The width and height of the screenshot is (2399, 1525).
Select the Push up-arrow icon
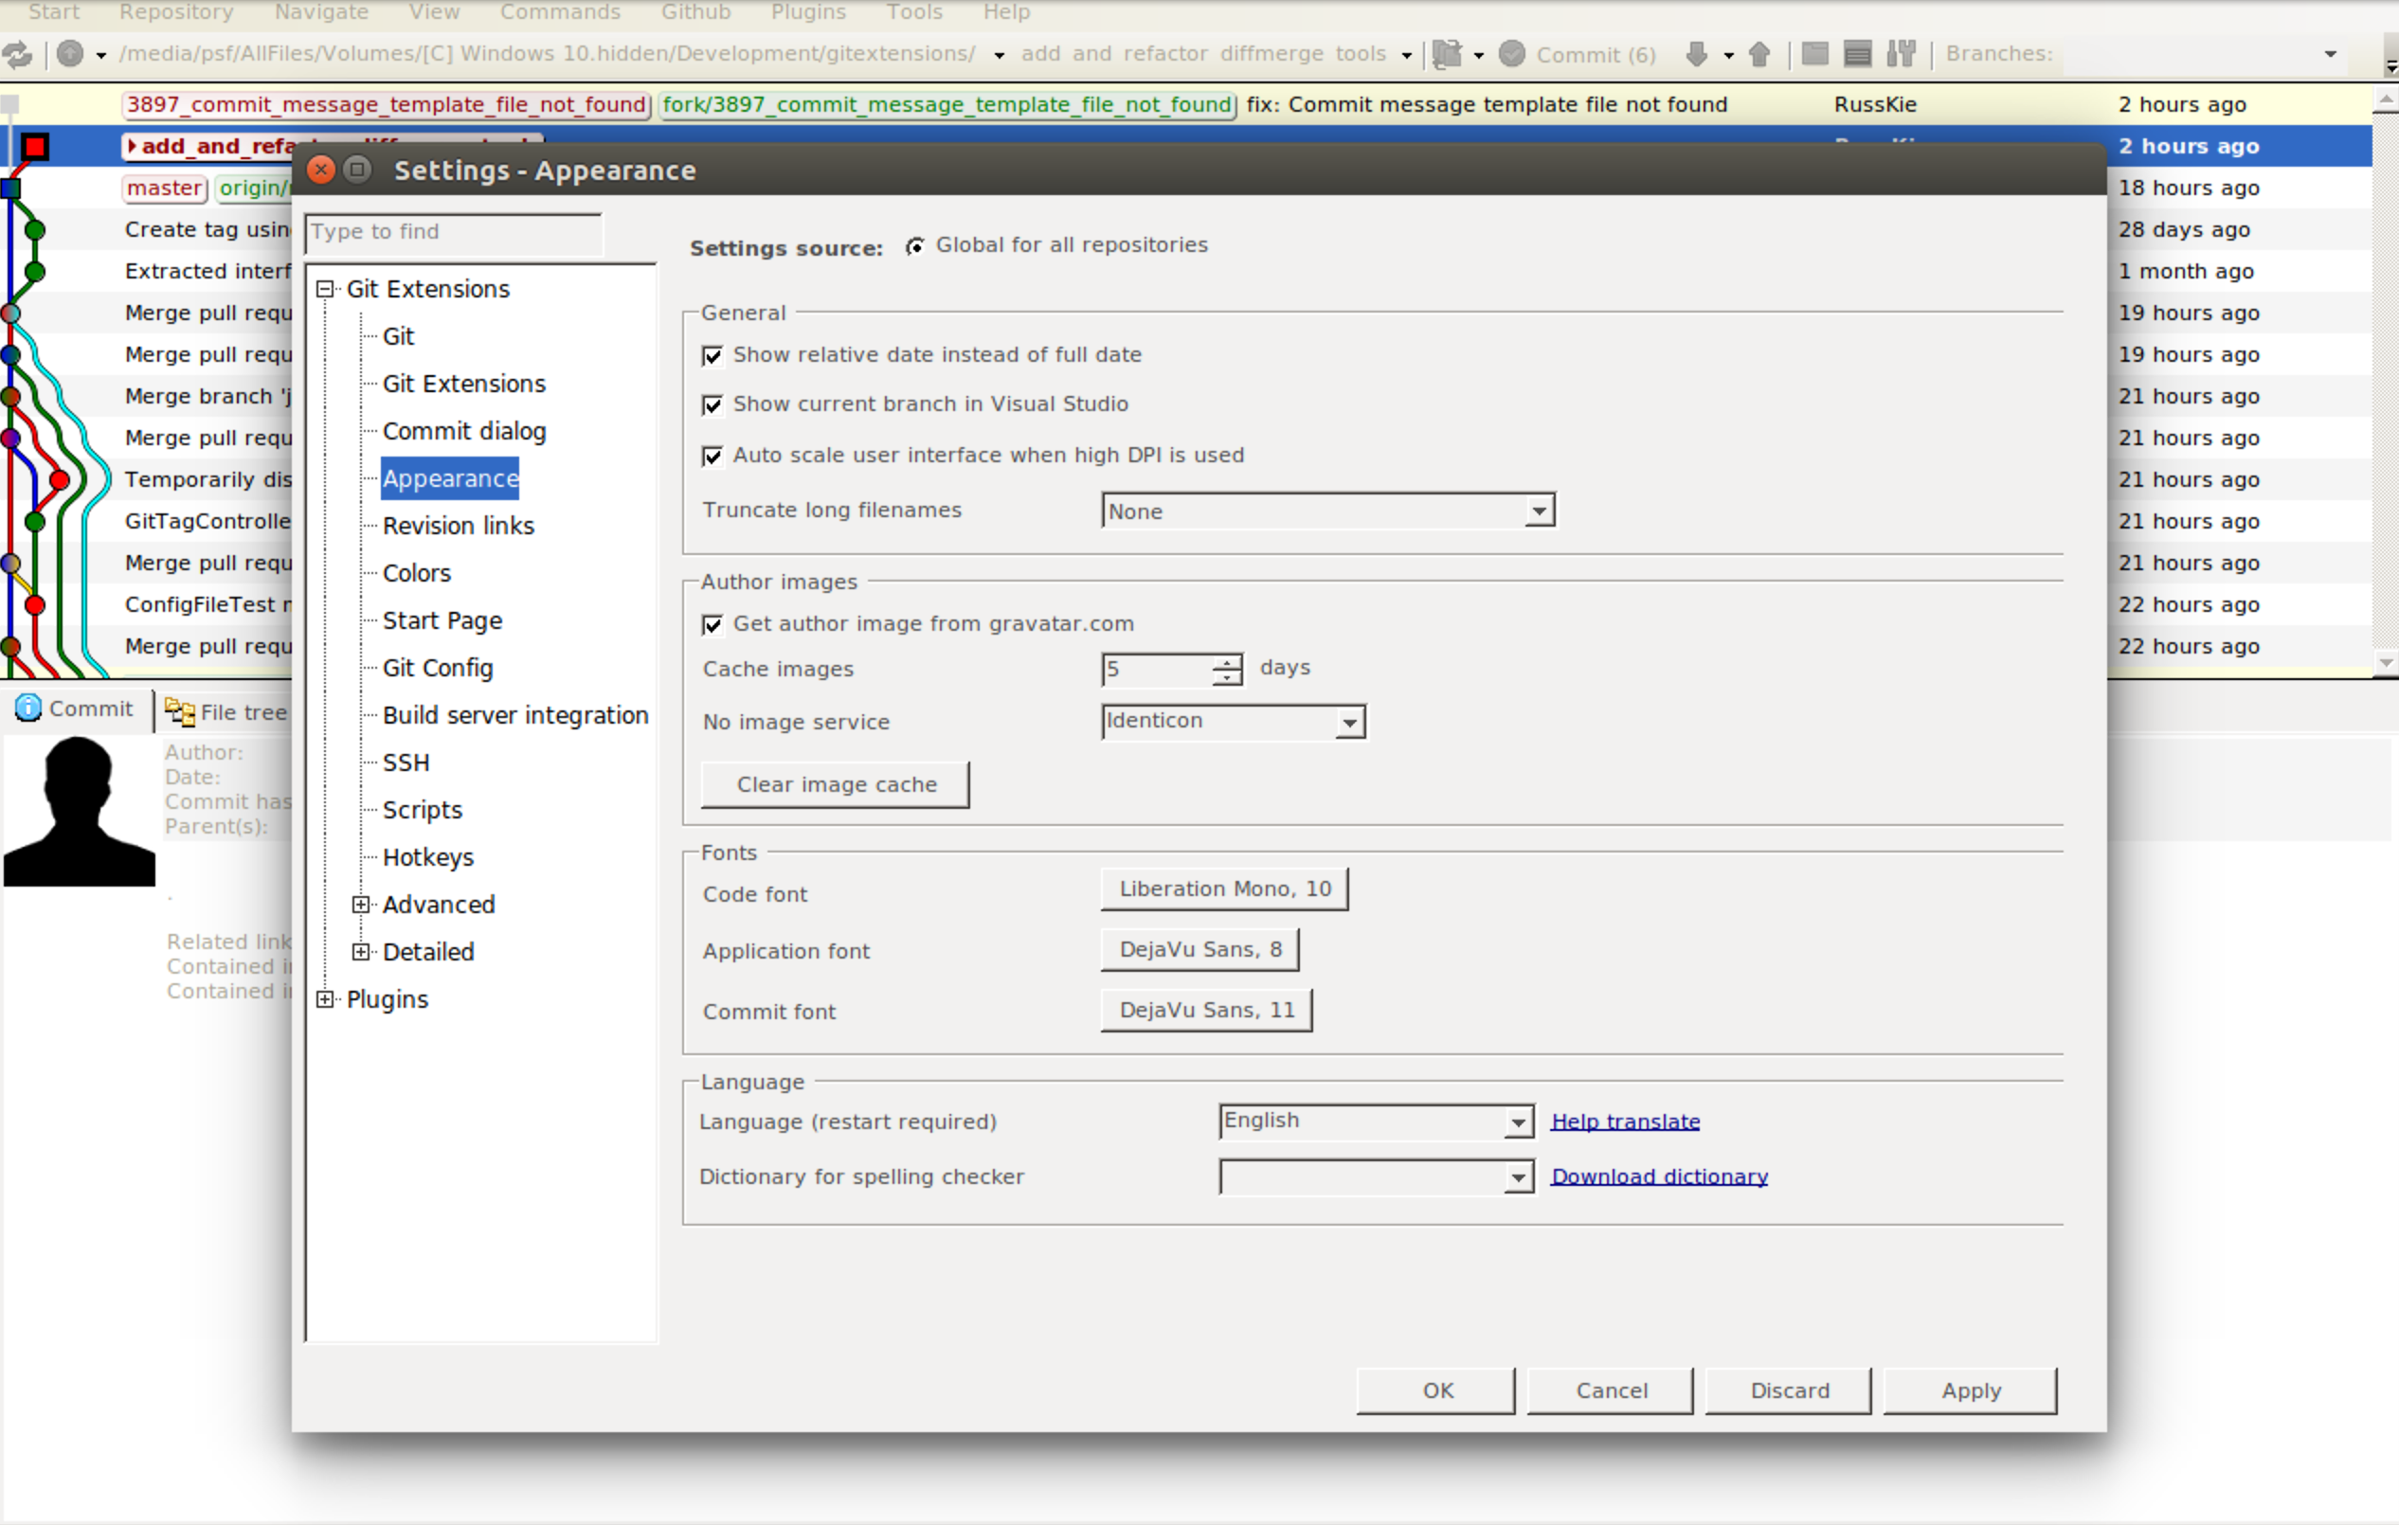coord(1759,55)
